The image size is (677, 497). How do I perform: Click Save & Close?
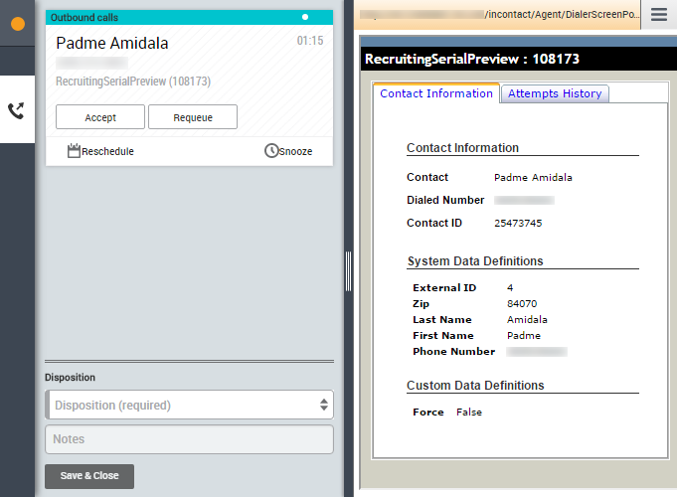coord(89,476)
